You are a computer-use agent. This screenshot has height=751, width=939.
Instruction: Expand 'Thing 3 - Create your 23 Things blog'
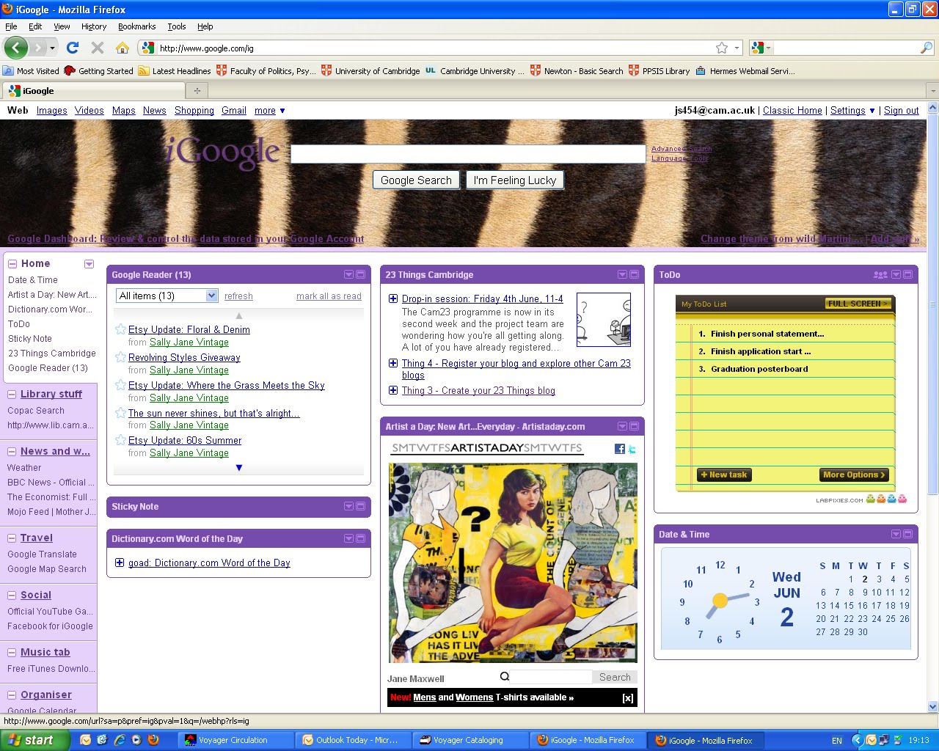pyautogui.click(x=393, y=390)
